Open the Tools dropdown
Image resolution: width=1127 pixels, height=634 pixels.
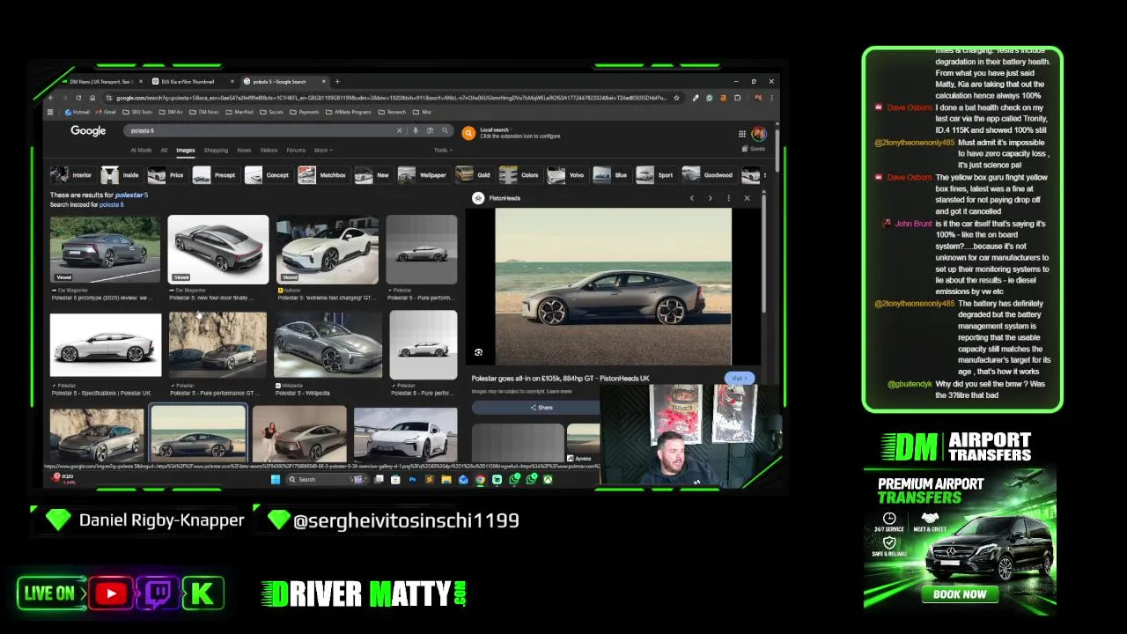tap(442, 150)
